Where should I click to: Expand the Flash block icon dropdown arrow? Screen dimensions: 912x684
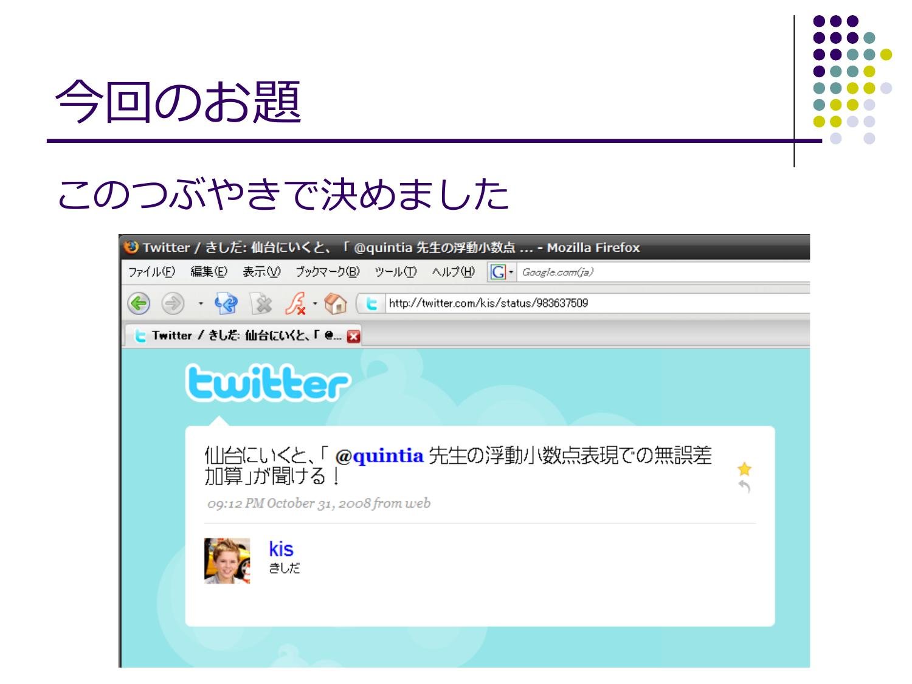(x=315, y=303)
